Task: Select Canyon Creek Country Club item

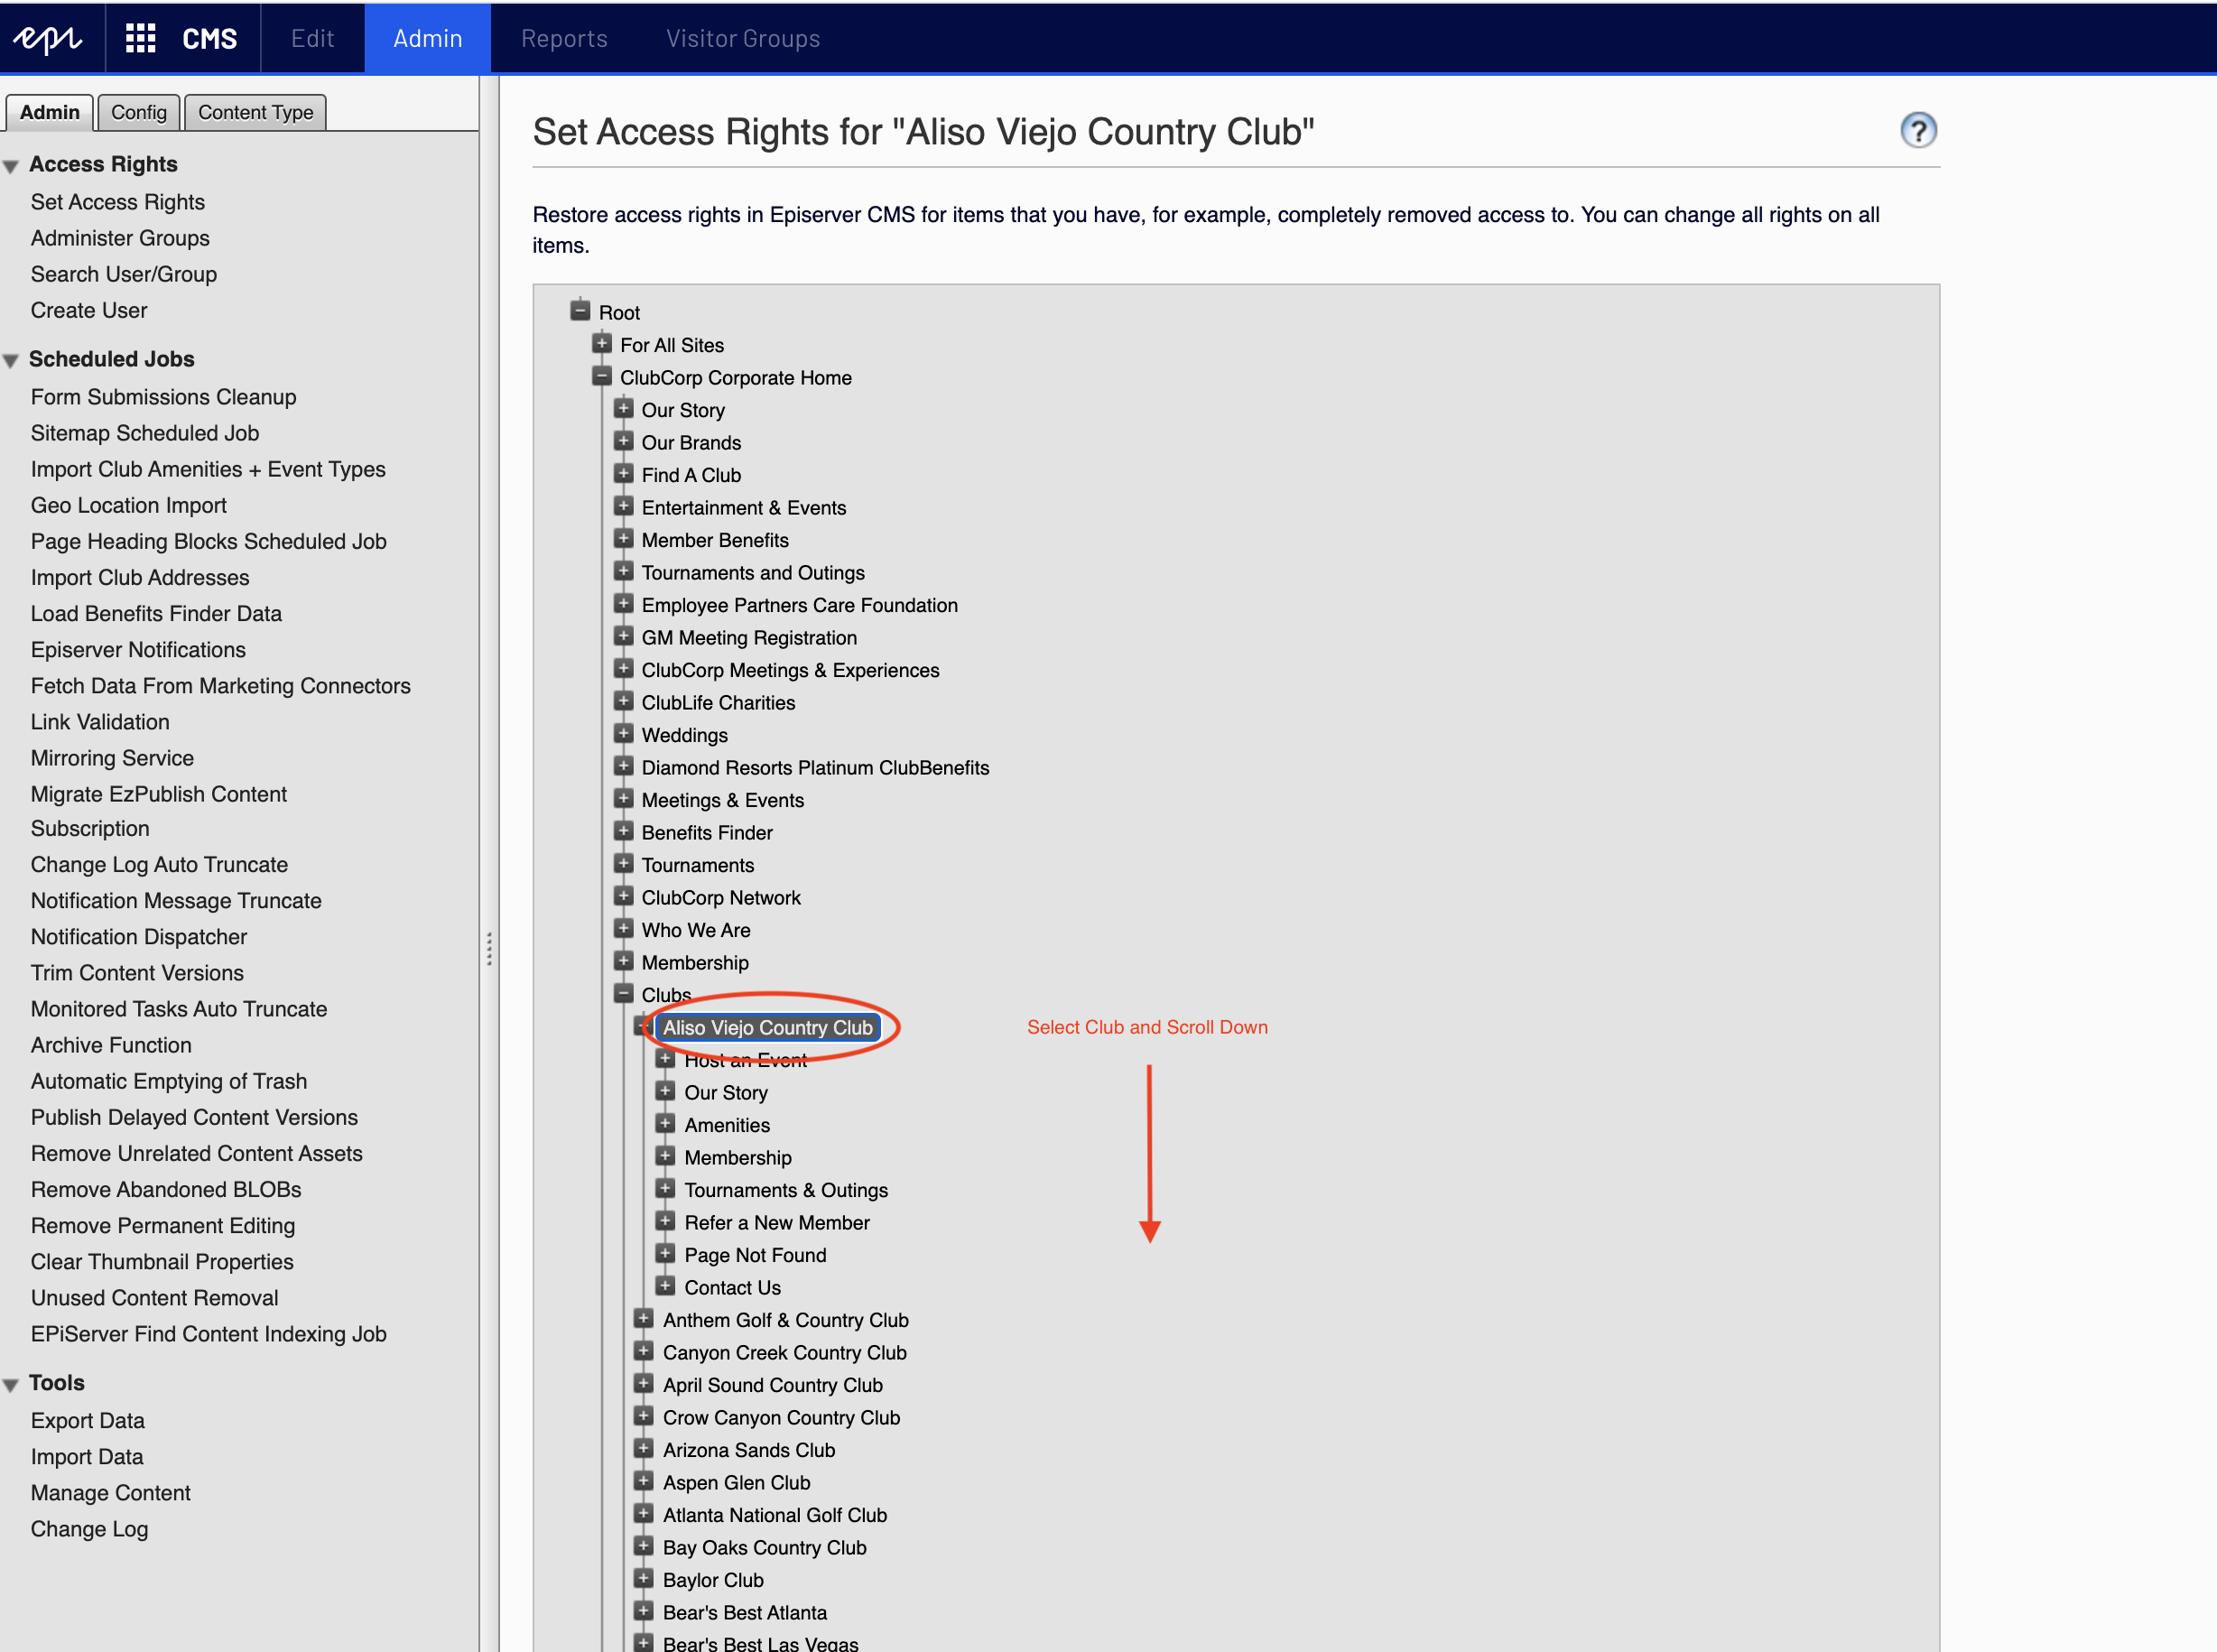Action: [785, 1352]
